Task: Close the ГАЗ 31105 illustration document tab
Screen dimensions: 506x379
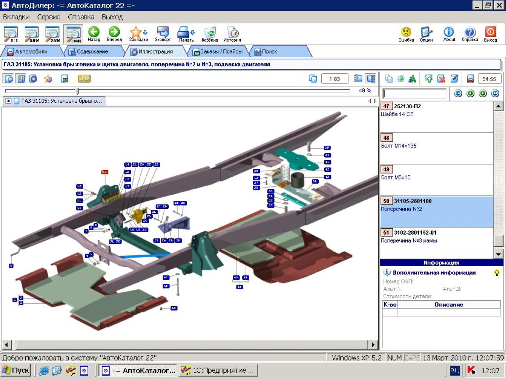Action: tap(8, 101)
